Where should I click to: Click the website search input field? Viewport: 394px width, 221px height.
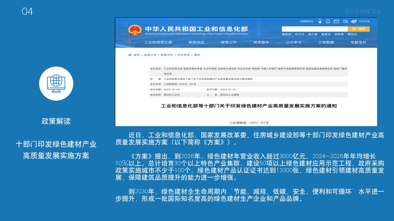click(x=315, y=29)
